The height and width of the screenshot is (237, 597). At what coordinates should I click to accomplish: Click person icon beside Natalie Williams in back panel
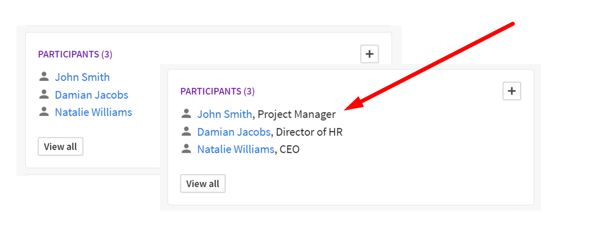pos(44,111)
